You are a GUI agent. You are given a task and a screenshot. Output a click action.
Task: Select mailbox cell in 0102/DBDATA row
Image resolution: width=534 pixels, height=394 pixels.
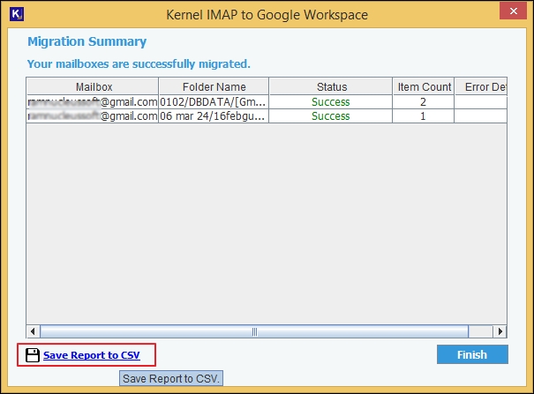[93, 102]
